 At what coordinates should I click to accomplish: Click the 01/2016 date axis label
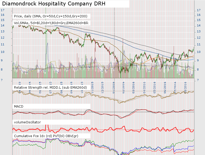[x=113, y=88]
